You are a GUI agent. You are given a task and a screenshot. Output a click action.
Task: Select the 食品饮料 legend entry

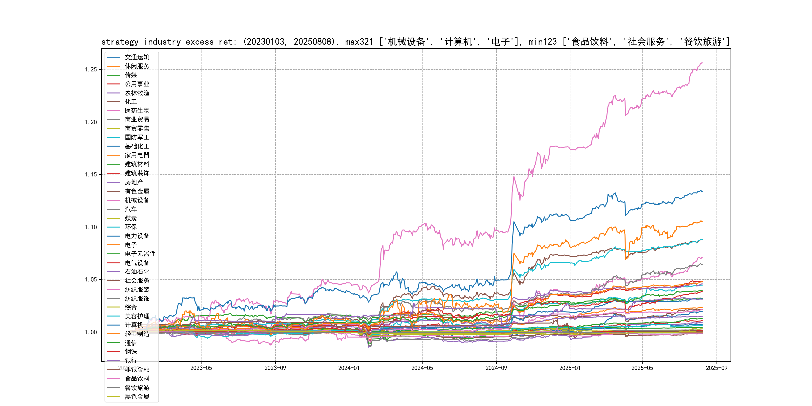pyautogui.click(x=137, y=379)
